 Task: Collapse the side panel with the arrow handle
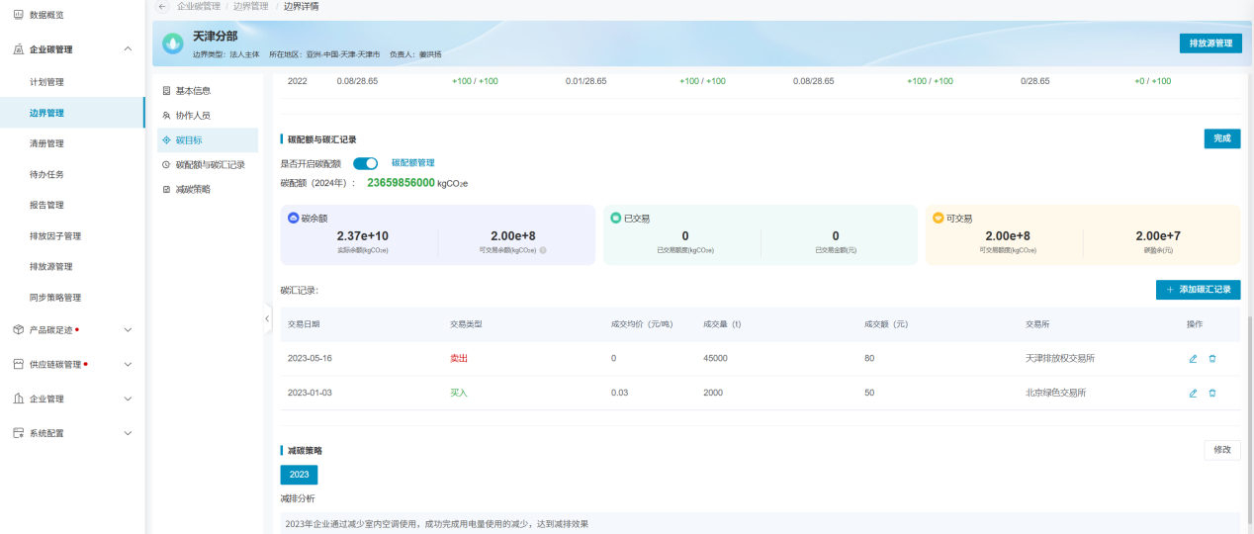pos(266,318)
